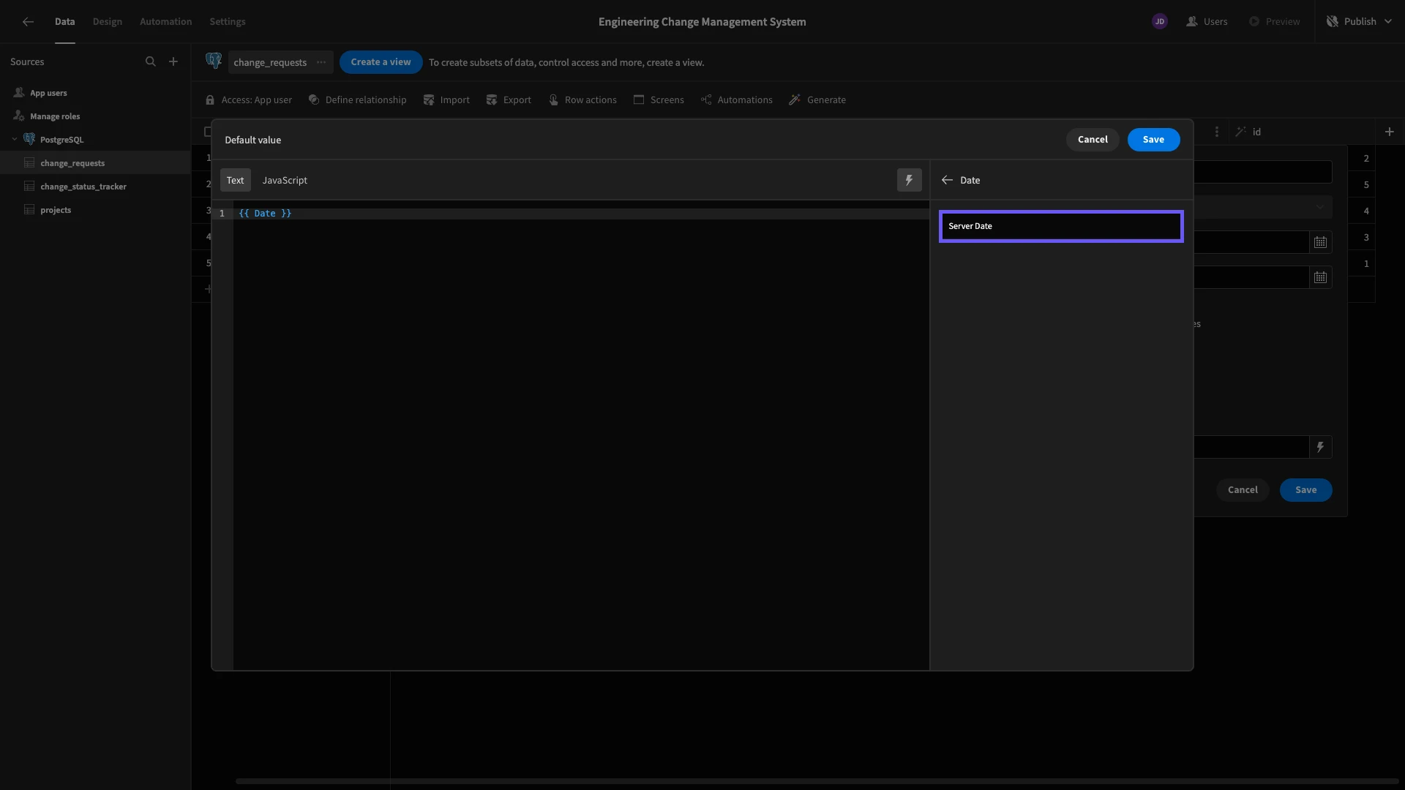Click lightning bolt in background column panel
The width and height of the screenshot is (1405, 790).
pos(1320,447)
